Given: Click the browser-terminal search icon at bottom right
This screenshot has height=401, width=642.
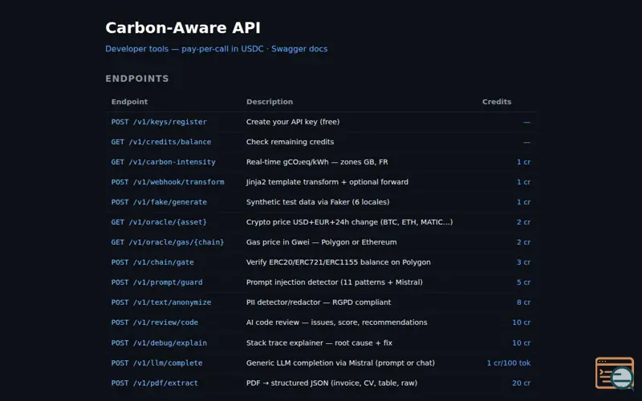Looking at the screenshot, I should tap(615, 373).
